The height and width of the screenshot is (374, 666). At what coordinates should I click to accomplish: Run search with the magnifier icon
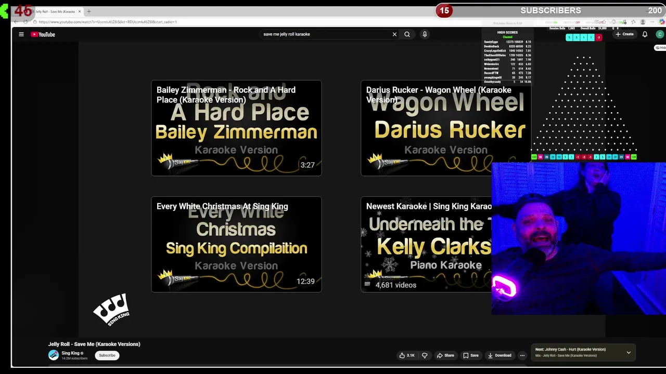point(407,34)
